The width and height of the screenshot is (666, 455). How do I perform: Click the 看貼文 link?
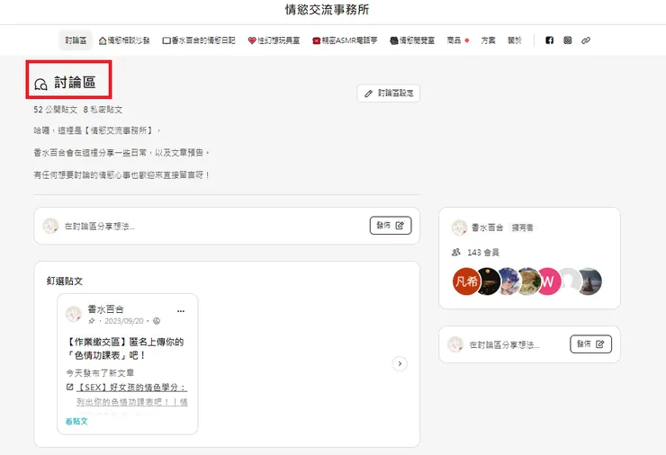[x=76, y=421]
